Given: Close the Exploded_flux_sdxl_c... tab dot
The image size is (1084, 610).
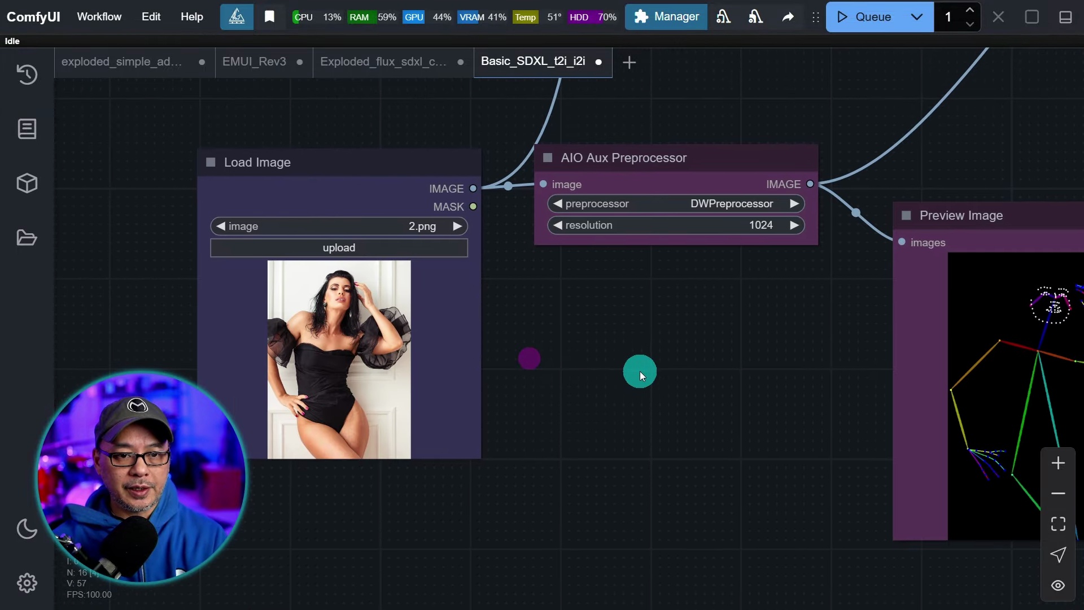Looking at the screenshot, I should point(461,62).
